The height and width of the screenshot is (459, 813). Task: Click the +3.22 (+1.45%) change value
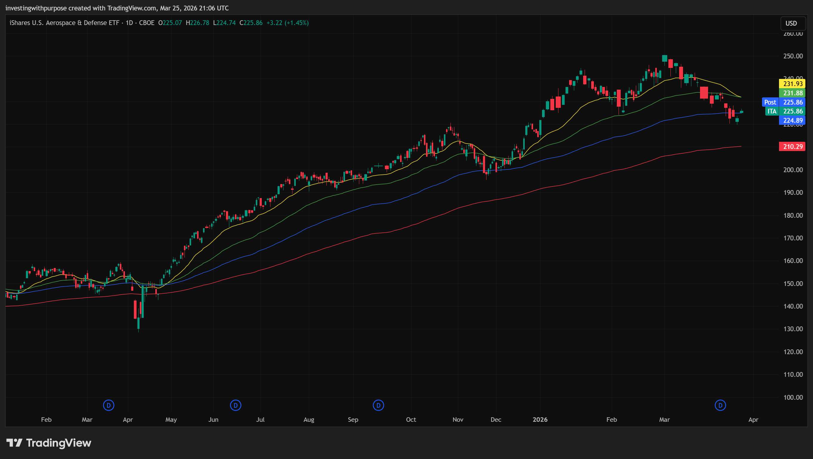pyautogui.click(x=287, y=23)
